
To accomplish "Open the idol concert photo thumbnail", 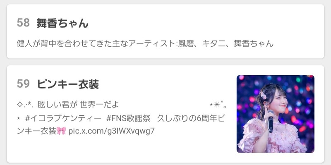I will pyautogui.click(x=275, y=114).
